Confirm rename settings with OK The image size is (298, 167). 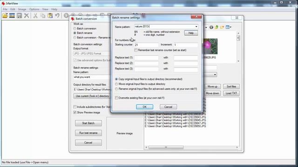(x=144, y=107)
